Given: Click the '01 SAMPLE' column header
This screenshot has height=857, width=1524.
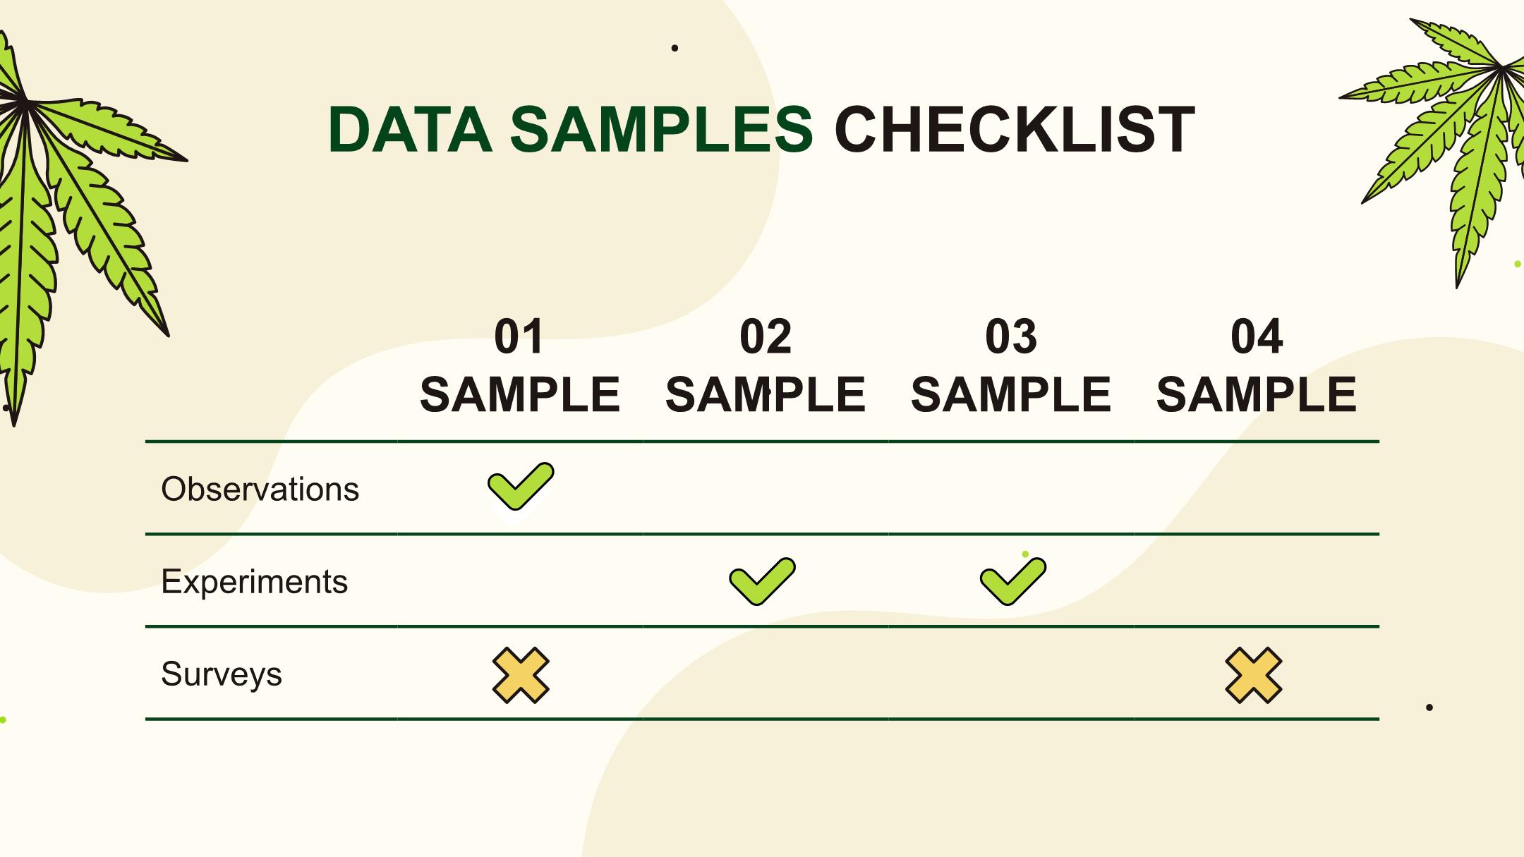Looking at the screenshot, I should [520, 365].
